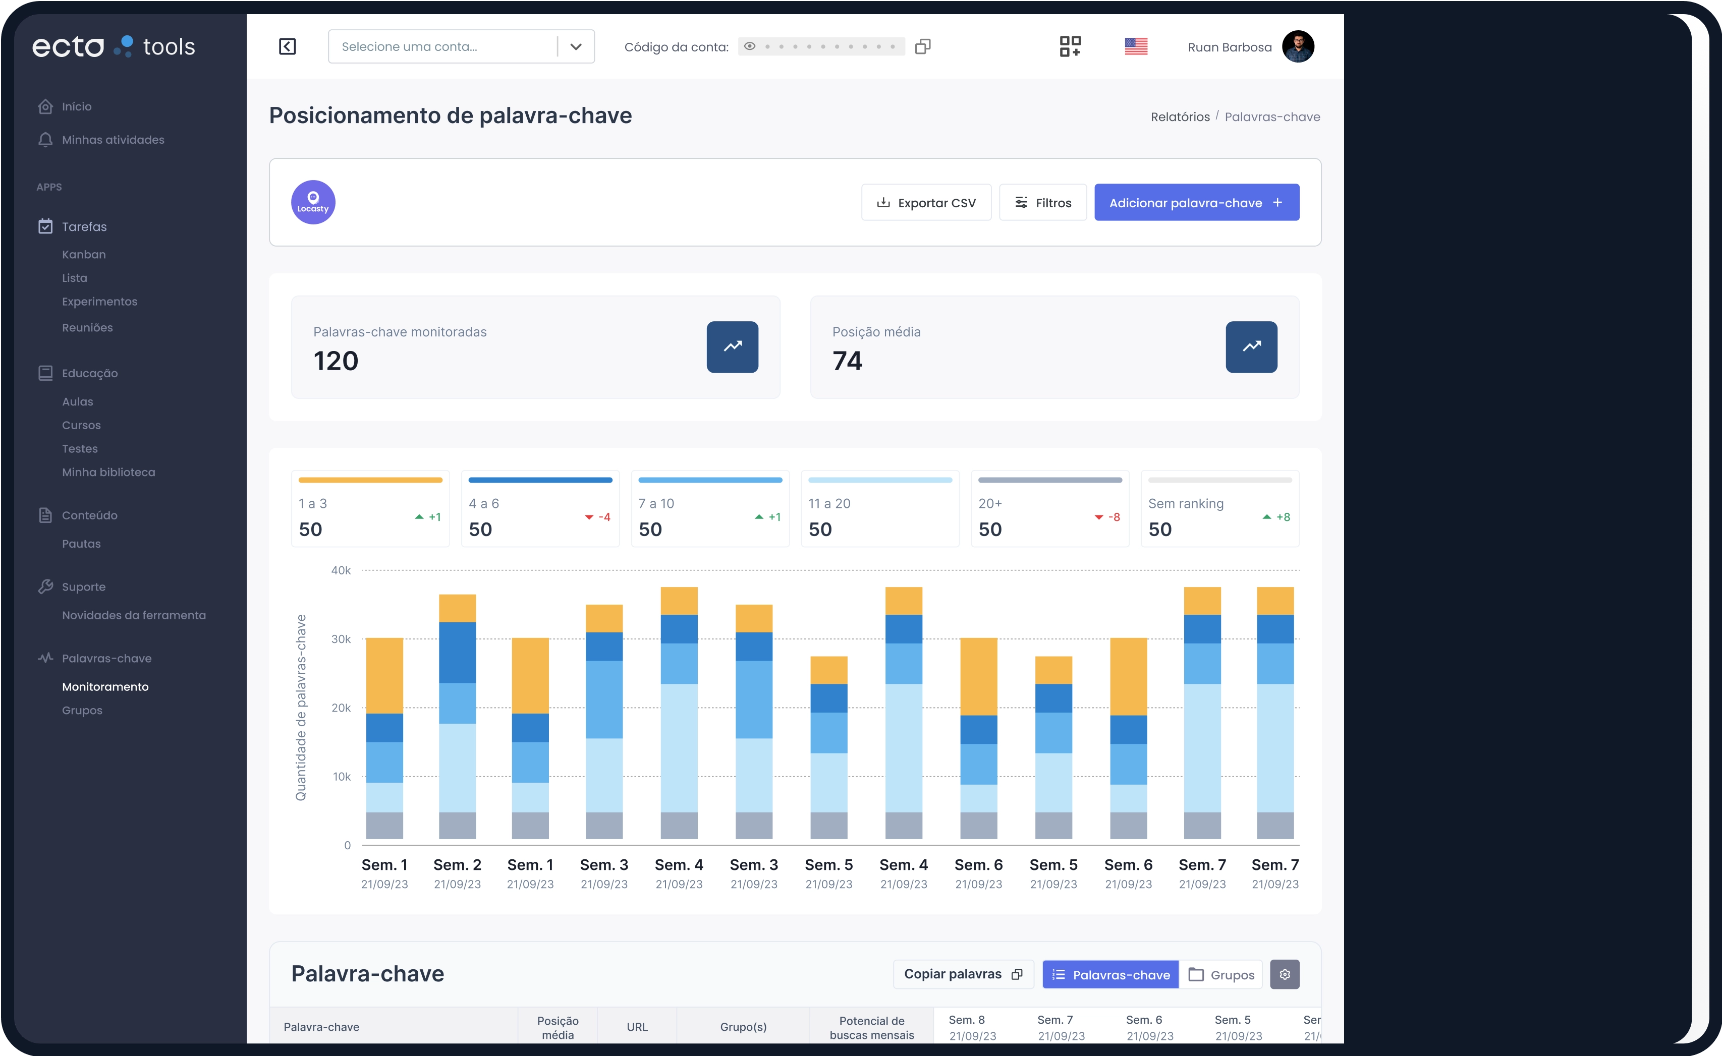Open trend chart for Palavras-chave monitoradas
The image size is (1722, 1056).
(732, 347)
